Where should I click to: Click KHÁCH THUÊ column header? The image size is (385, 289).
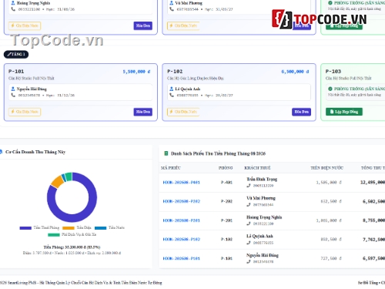pyautogui.click(x=257, y=168)
